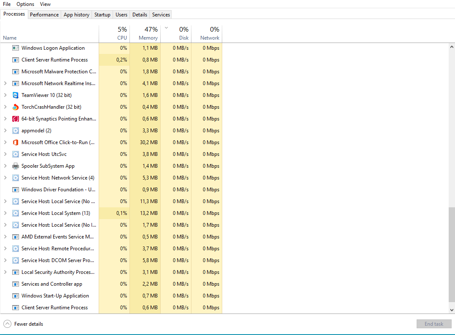The height and width of the screenshot is (335, 455).
Task: Sort by the CPU column header
Action: click(114, 34)
